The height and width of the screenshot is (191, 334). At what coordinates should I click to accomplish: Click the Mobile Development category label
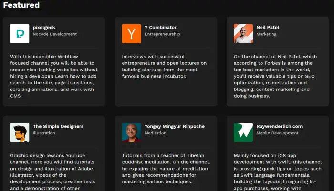click(x=277, y=133)
